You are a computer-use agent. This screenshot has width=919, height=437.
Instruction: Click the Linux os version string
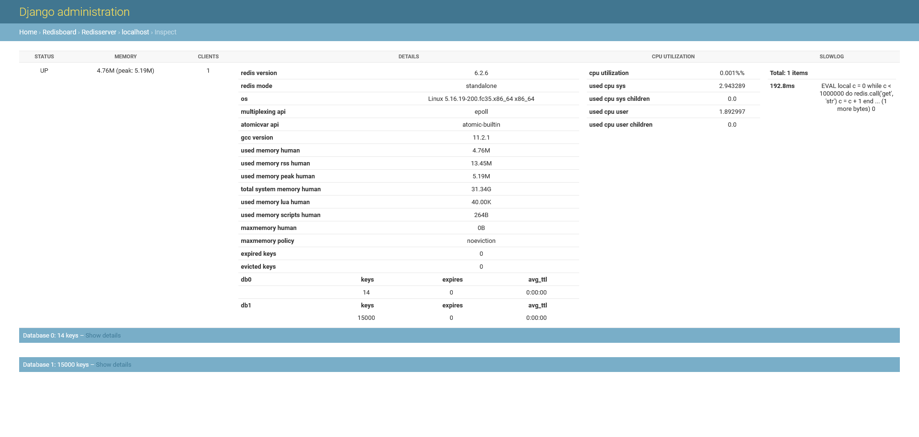click(481, 99)
